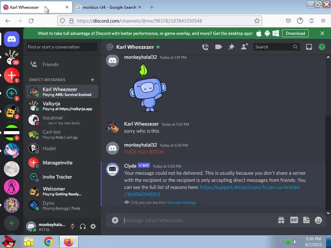
Task: Reload the page in Firefox
Action: point(31,21)
